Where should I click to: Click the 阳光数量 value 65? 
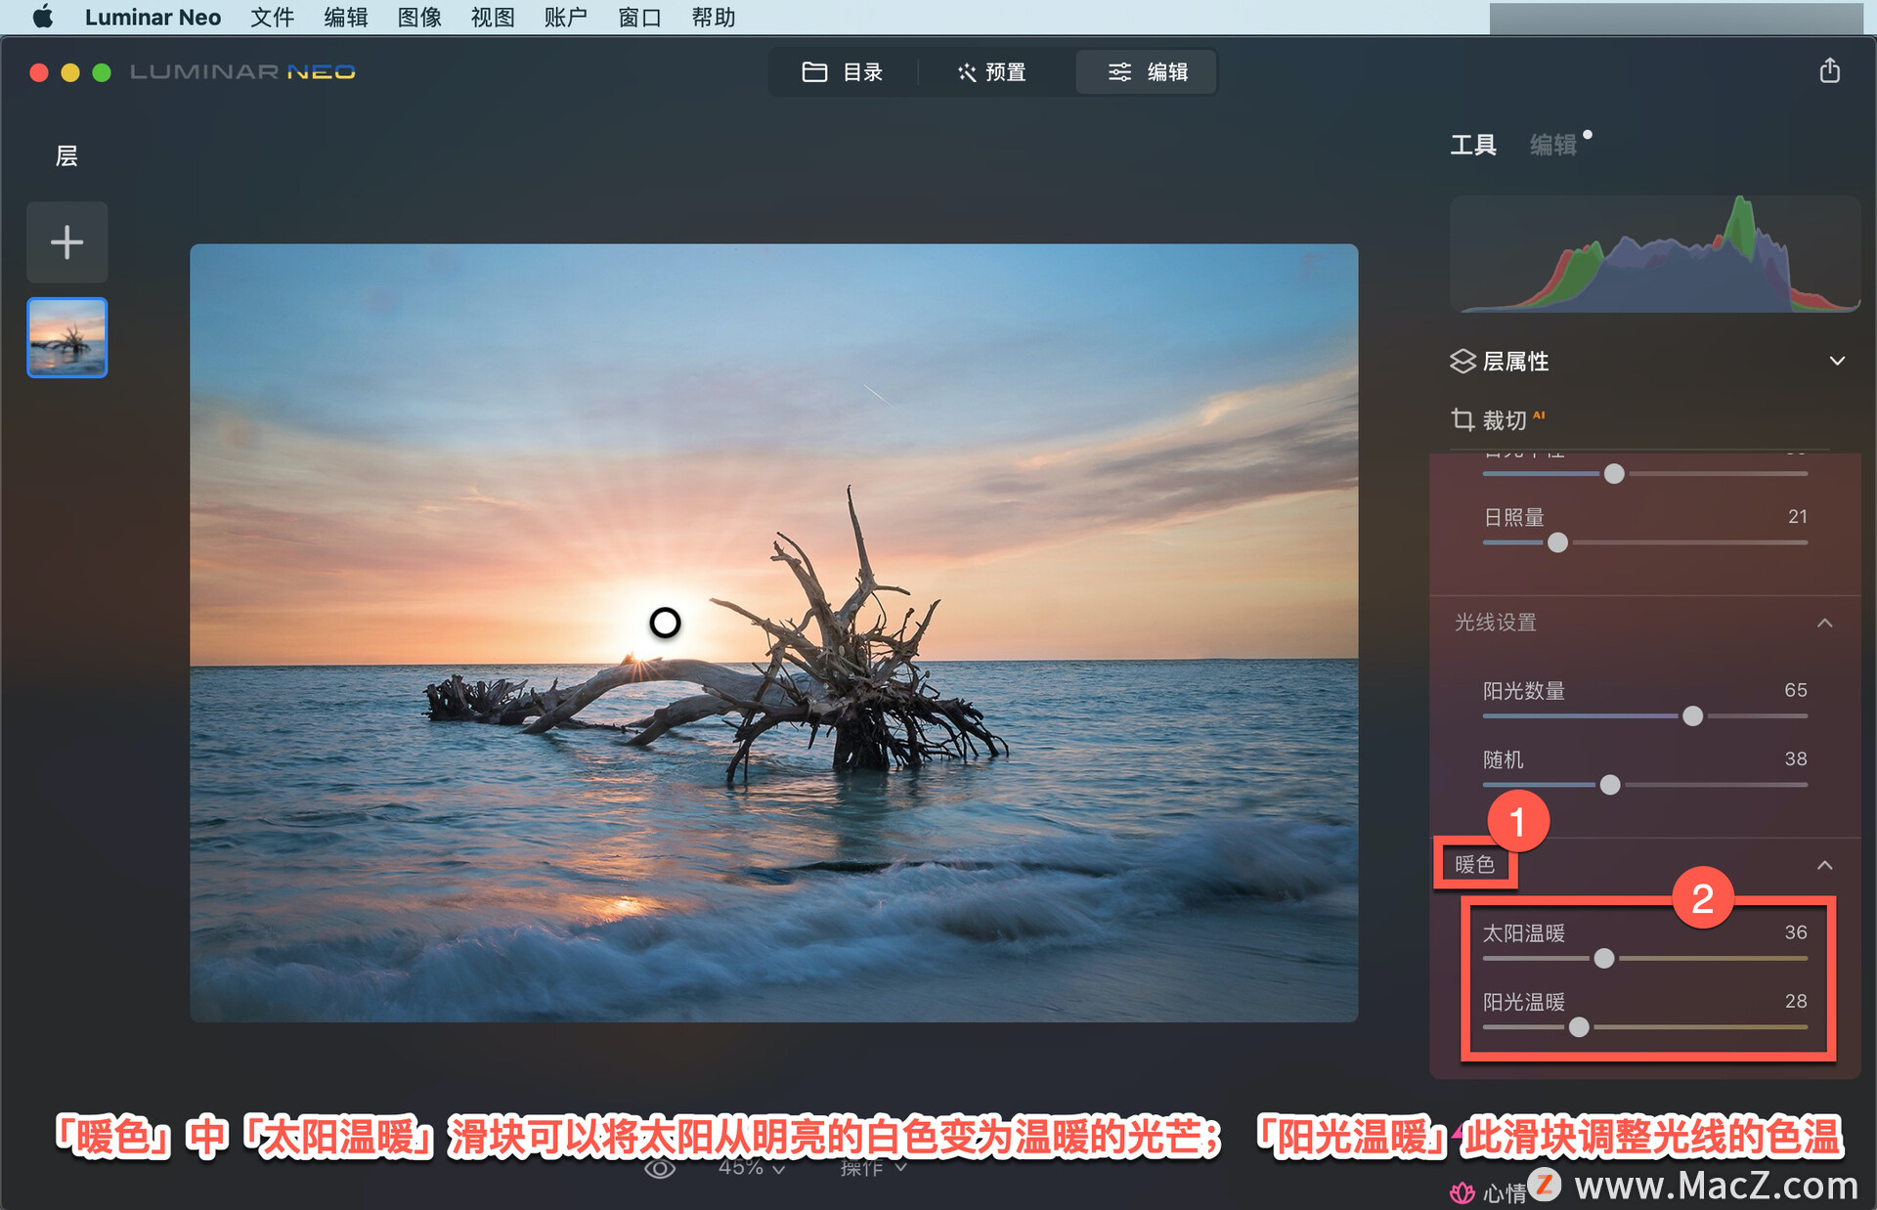(x=1795, y=690)
